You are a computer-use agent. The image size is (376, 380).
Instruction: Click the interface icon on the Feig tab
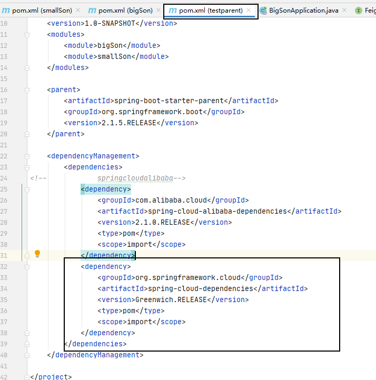pyautogui.click(x=359, y=11)
